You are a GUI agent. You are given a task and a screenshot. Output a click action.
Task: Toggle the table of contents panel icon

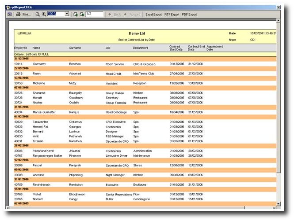(x=10, y=15)
